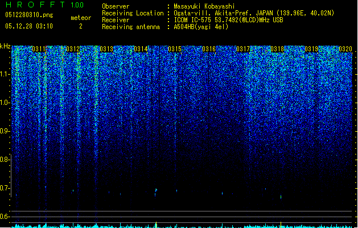Screen dimensions: 358x228
Task: Click the meteor count value 2
Action: tap(81, 26)
